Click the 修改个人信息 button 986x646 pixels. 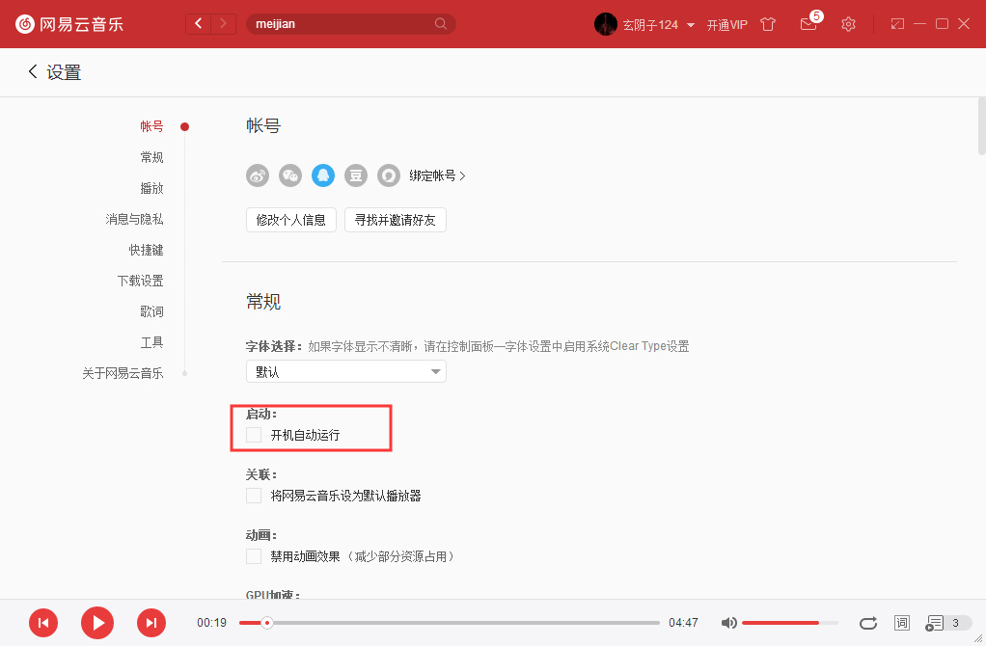click(290, 219)
